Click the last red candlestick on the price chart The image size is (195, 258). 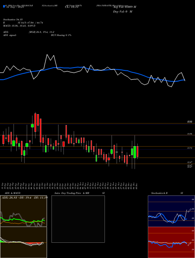click(138, 151)
